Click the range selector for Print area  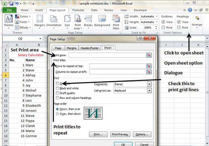[x=149, y=55]
